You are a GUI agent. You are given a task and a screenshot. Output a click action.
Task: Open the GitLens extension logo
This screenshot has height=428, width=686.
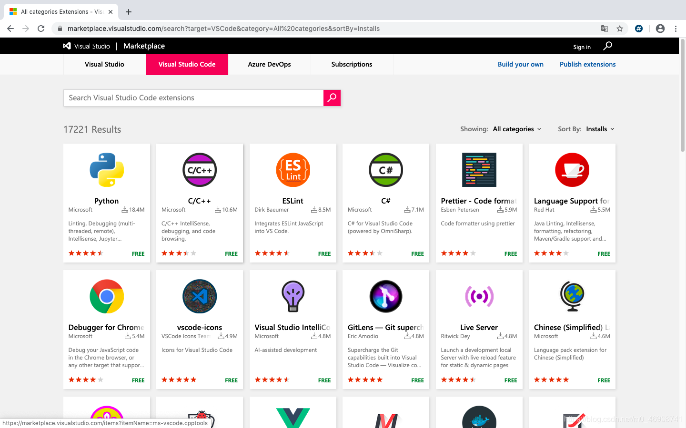386,296
